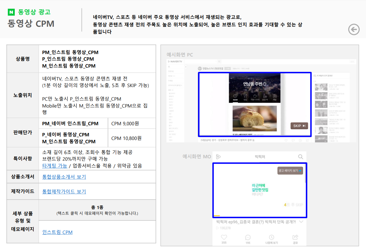Click the 특이사항 row header
Image resolution: width=366 pixels, height=252 pixels.
pyautogui.click(x=23, y=159)
